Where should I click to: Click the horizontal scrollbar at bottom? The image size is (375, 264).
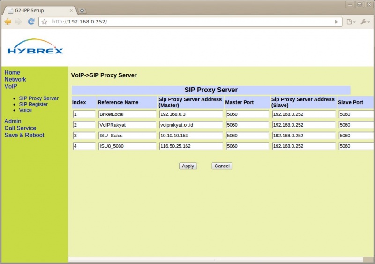point(216,260)
